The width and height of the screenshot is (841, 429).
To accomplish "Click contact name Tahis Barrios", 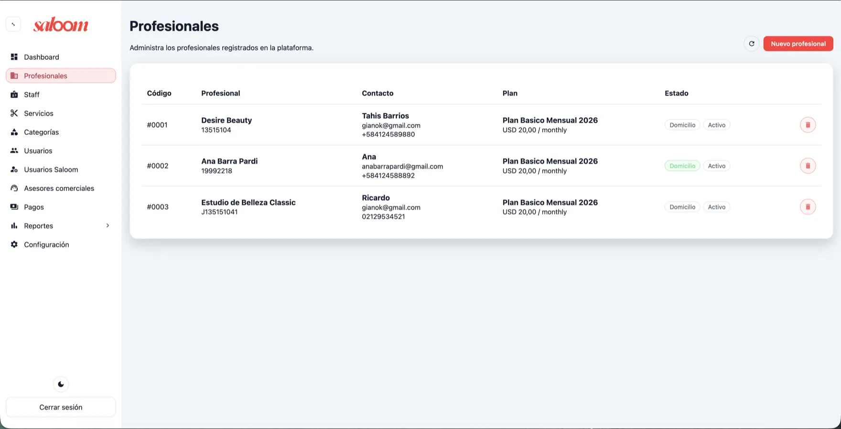I will tap(385, 116).
